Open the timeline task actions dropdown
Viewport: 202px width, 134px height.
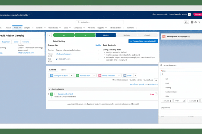coord(156,94)
